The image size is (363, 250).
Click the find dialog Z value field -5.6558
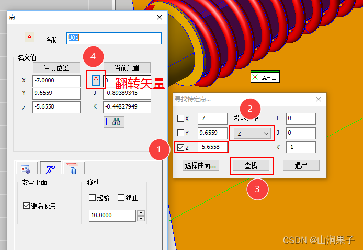(212, 147)
